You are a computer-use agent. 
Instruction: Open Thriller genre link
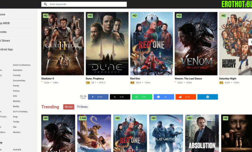click(x=16, y=122)
